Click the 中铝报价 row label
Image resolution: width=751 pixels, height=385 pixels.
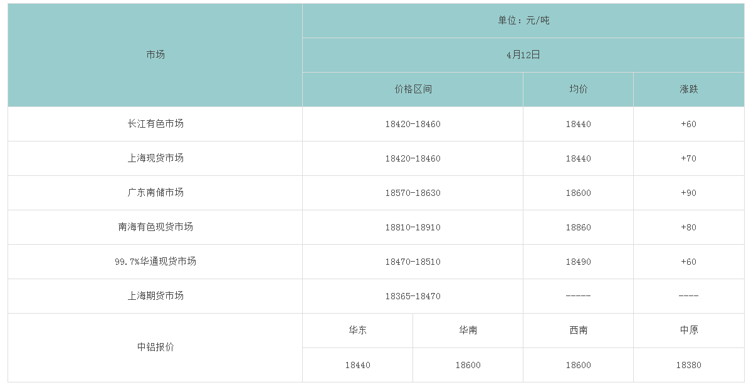[x=155, y=347]
